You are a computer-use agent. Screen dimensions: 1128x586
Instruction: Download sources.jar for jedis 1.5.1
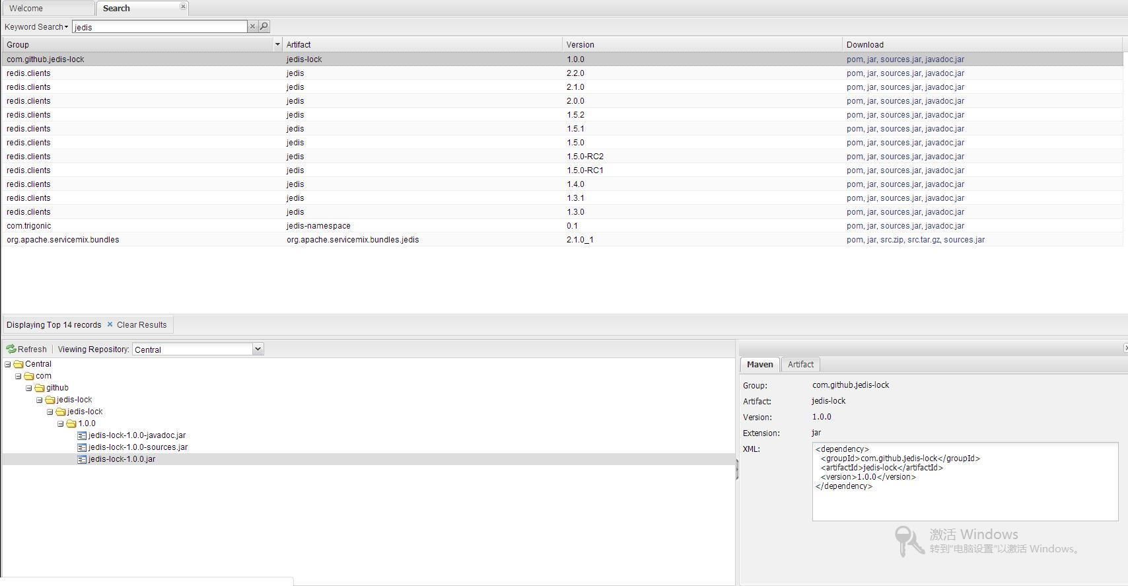click(x=900, y=129)
